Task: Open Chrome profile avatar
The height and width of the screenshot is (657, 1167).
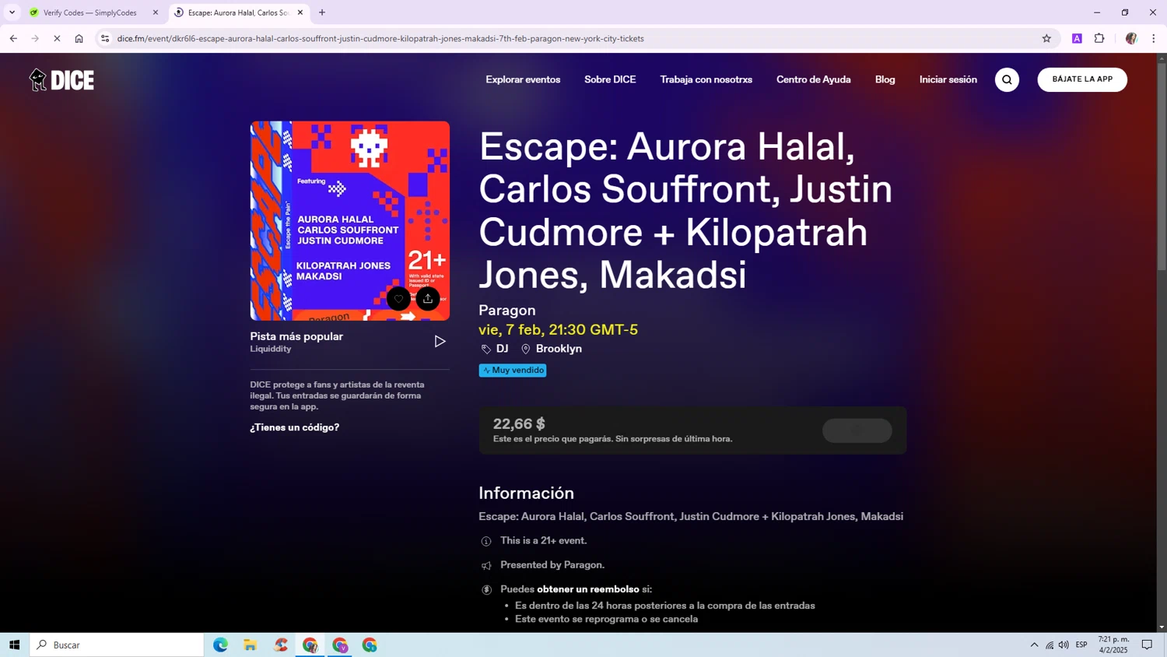Action: [x=1131, y=38]
